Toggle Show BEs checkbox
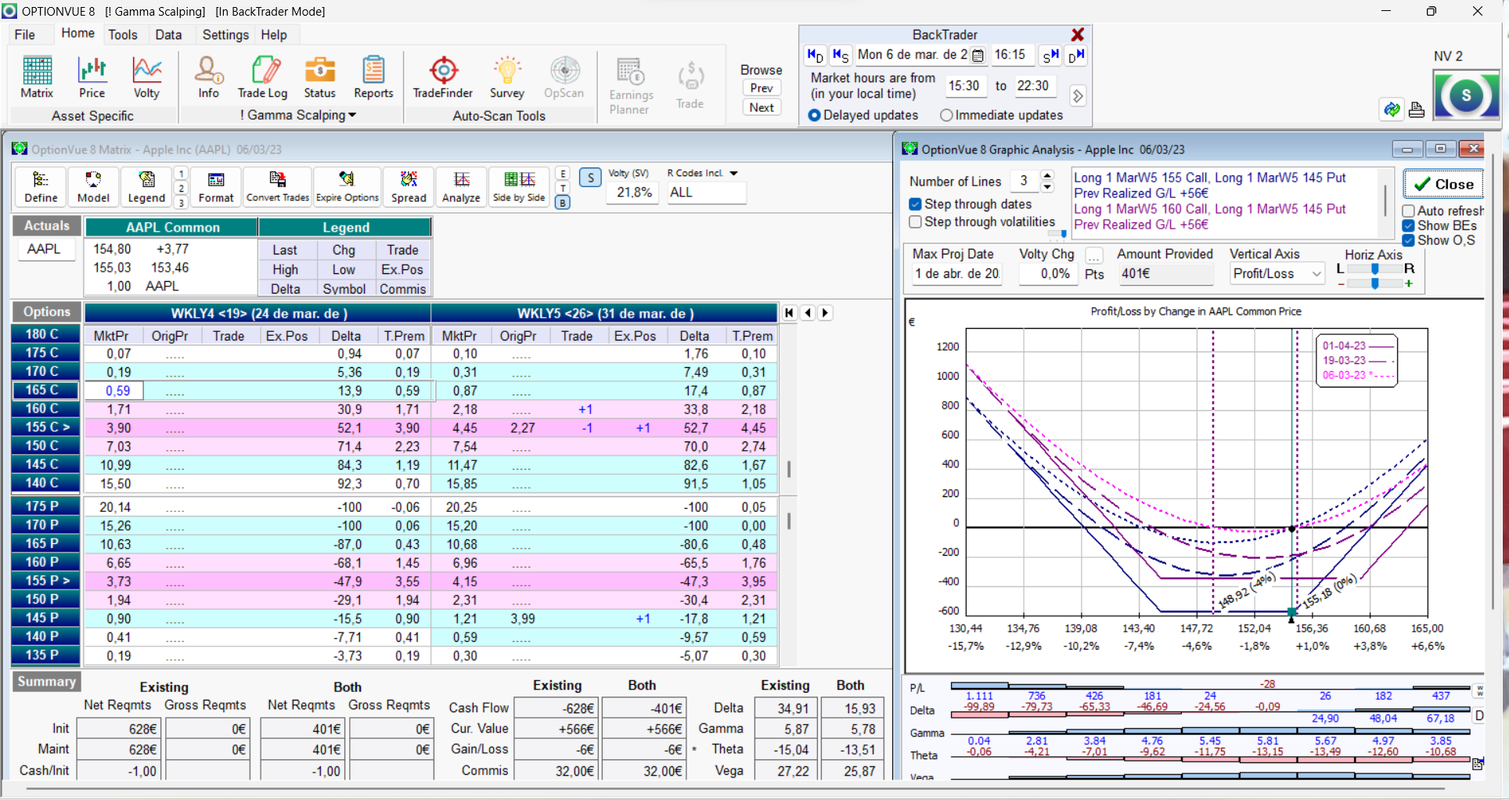The image size is (1509, 800). point(1408,225)
